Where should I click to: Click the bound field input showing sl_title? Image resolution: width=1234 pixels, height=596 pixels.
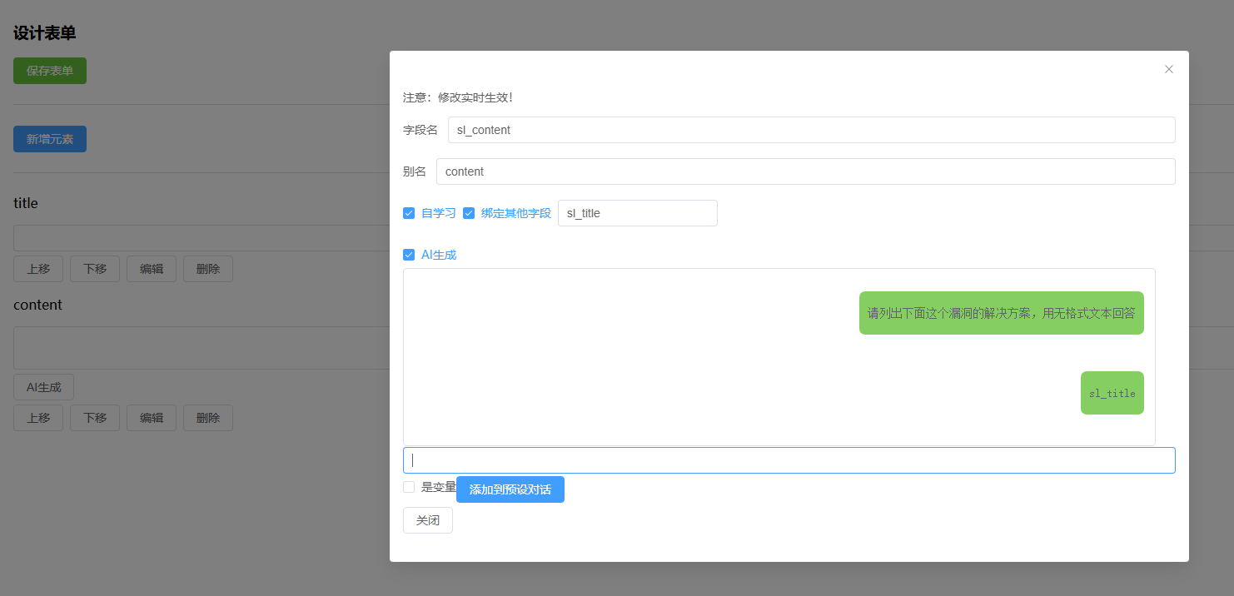click(x=637, y=213)
